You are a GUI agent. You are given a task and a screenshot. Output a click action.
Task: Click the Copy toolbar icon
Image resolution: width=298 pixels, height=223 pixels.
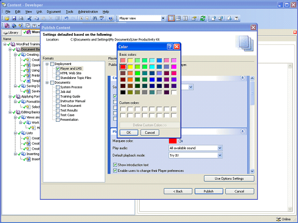point(36,19)
